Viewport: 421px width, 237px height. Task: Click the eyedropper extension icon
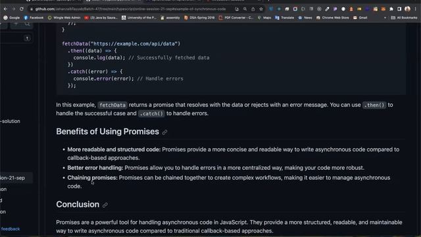coord(327,9)
